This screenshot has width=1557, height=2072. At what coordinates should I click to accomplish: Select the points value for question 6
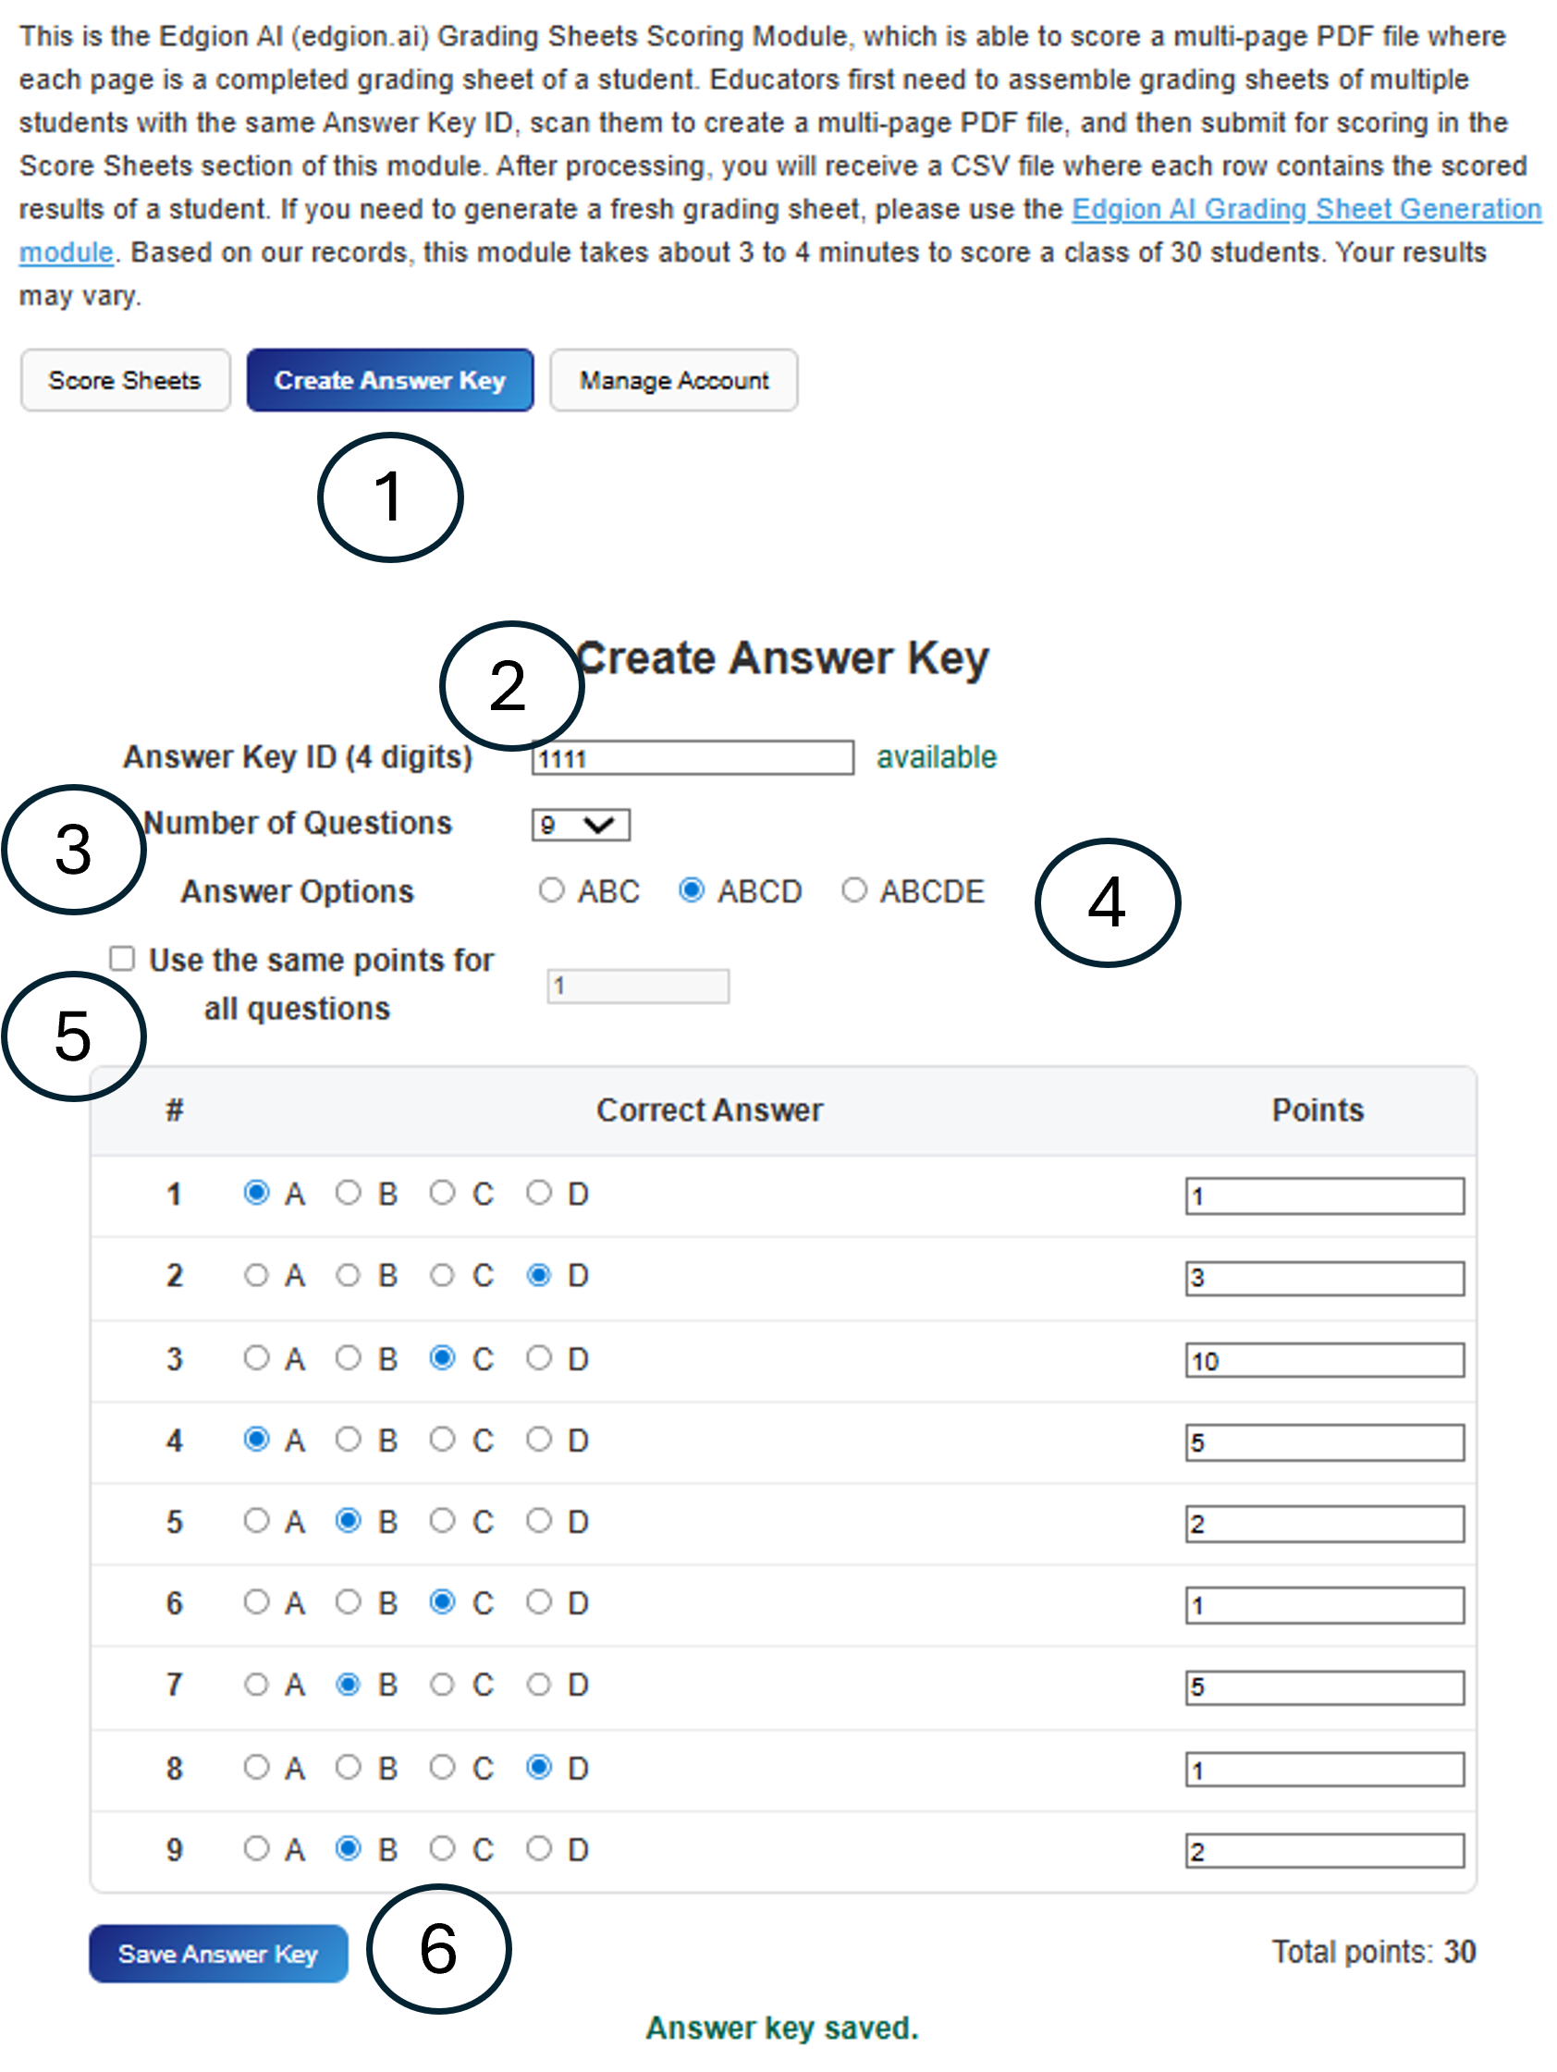(1325, 1604)
